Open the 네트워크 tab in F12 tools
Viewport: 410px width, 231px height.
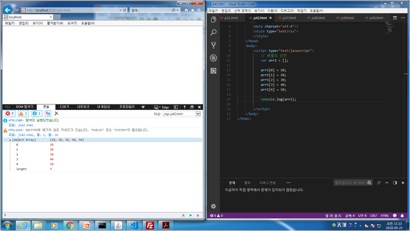tap(83, 107)
